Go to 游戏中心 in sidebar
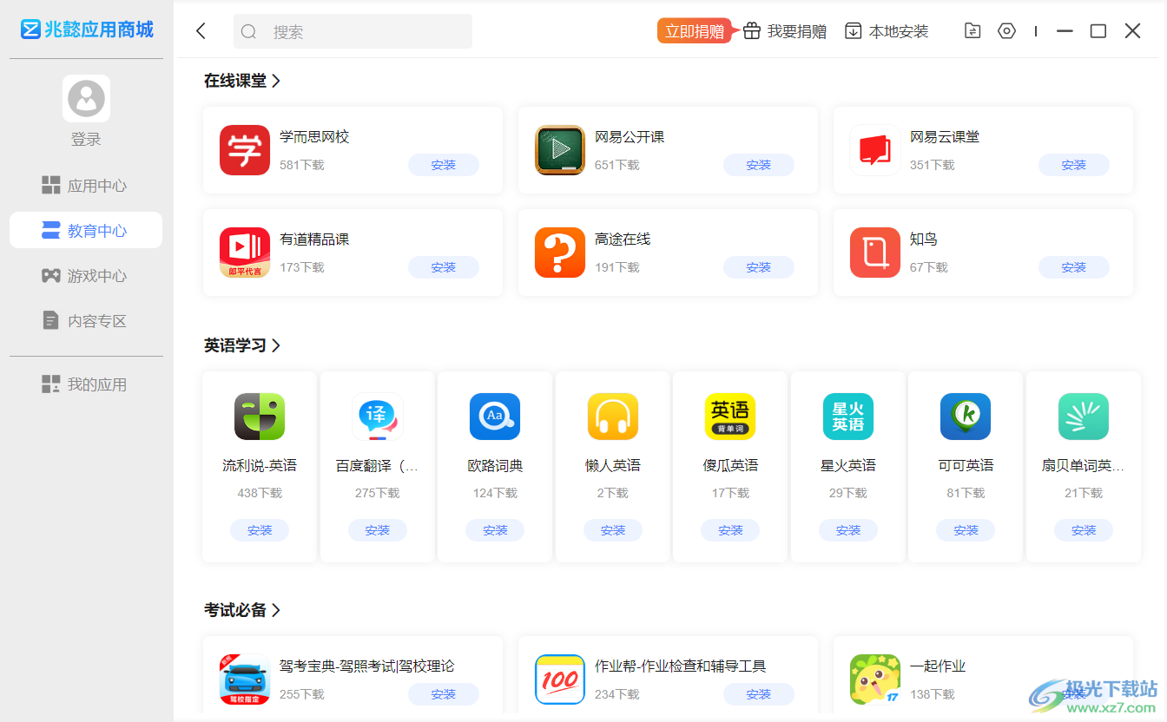 coord(86,276)
